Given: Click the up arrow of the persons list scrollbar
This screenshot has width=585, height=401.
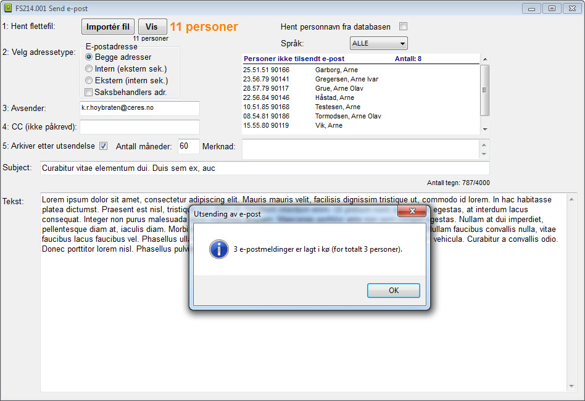Looking at the screenshot, I should point(484,59).
